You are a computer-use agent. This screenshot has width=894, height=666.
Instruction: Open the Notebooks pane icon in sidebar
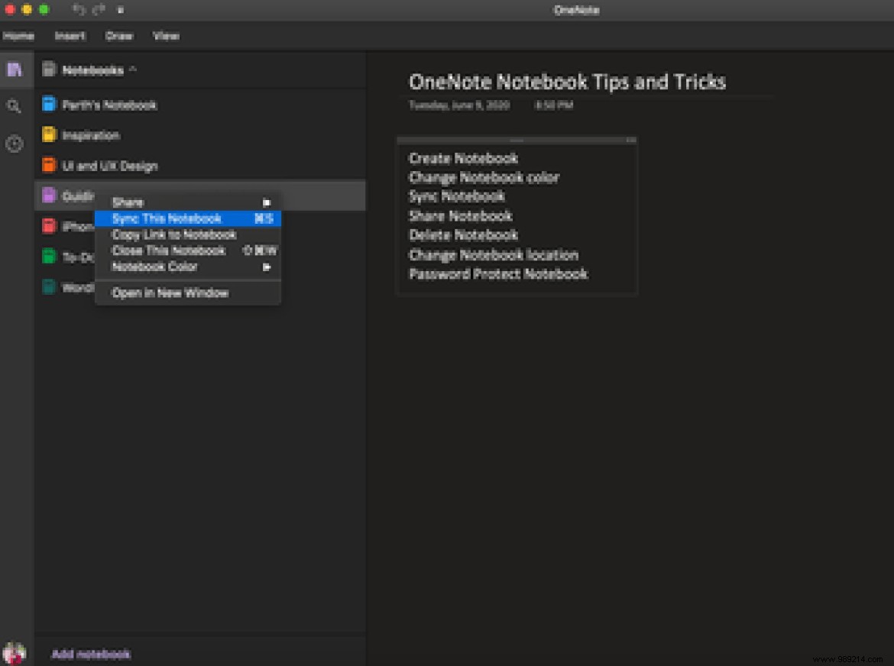coord(15,70)
